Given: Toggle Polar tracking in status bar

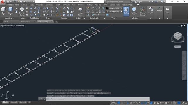Looking at the screenshot, I should (x=131, y=103).
